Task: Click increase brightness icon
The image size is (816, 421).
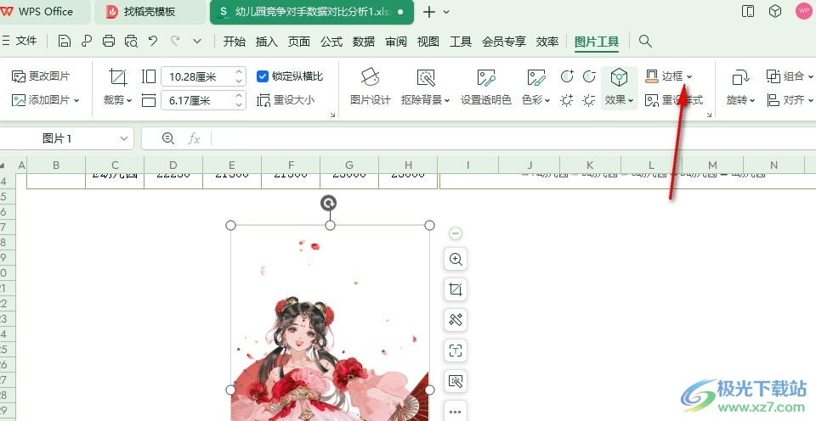Action: coord(567,100)
